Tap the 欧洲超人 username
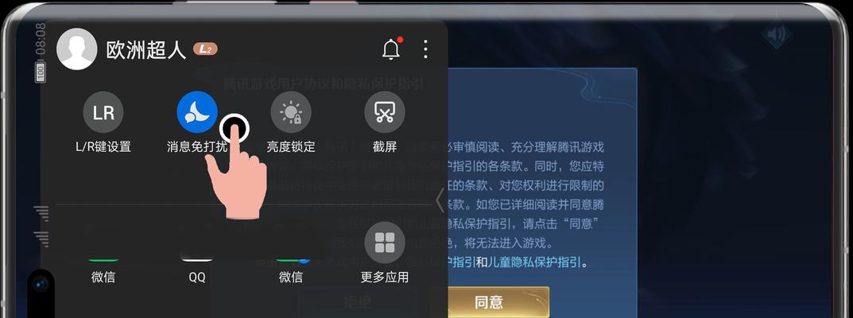 [145, 49]
